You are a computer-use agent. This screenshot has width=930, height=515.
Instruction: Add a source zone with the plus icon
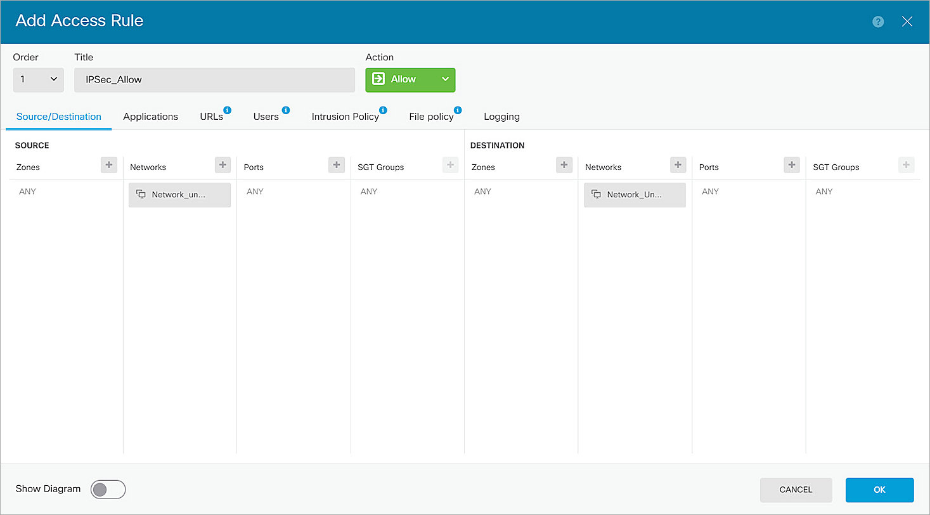click(108, 165)
